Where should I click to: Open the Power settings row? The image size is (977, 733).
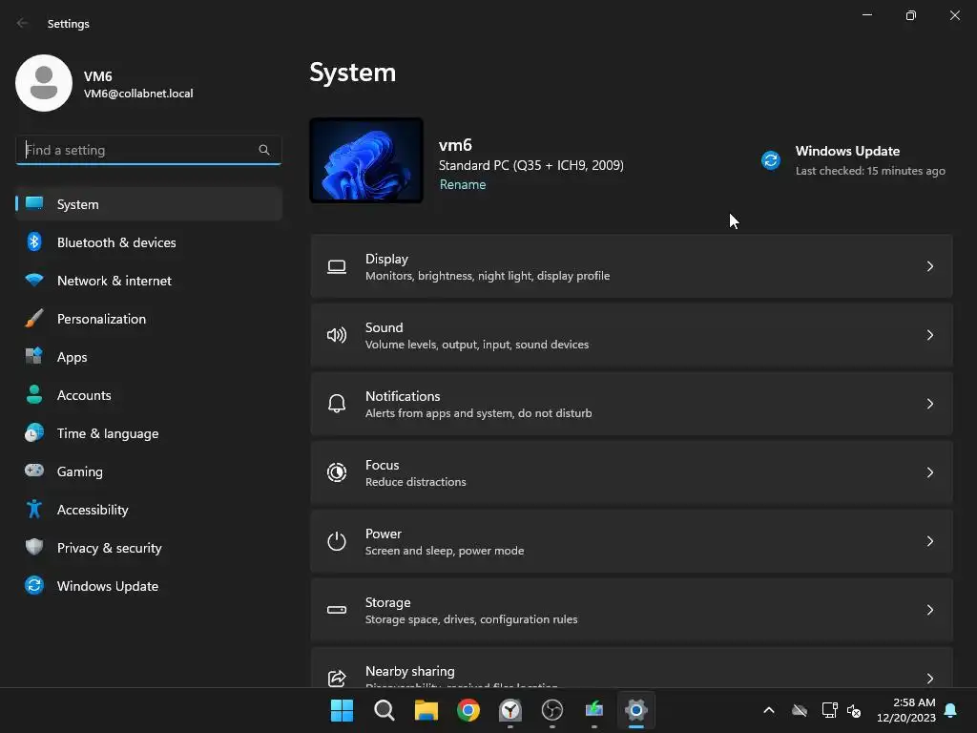tap(632, 541)
